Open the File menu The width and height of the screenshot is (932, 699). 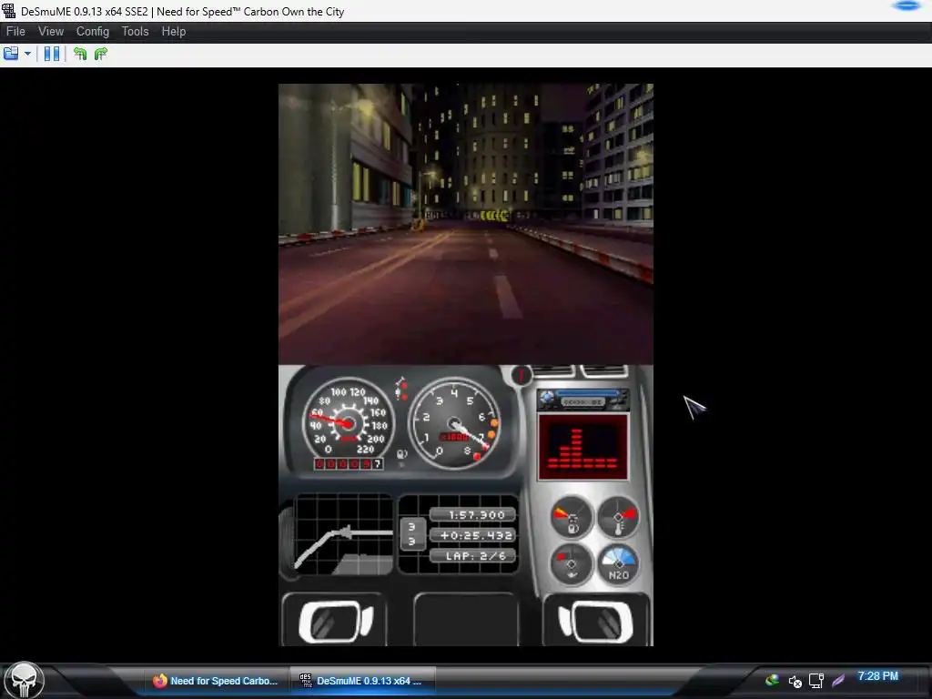[15, 32]
